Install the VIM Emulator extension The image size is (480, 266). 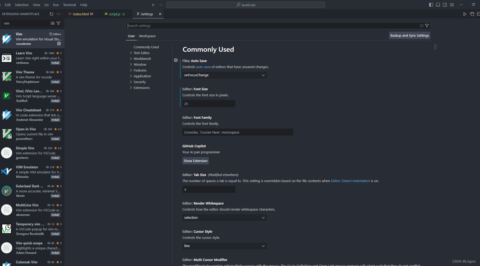[x=56, y=177]
